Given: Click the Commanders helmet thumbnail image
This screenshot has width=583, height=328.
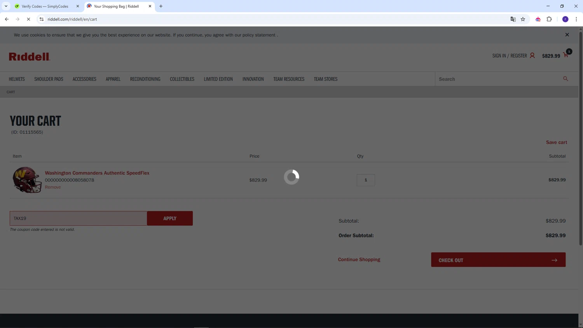Looking at the screenshot, I should point(27,180).
